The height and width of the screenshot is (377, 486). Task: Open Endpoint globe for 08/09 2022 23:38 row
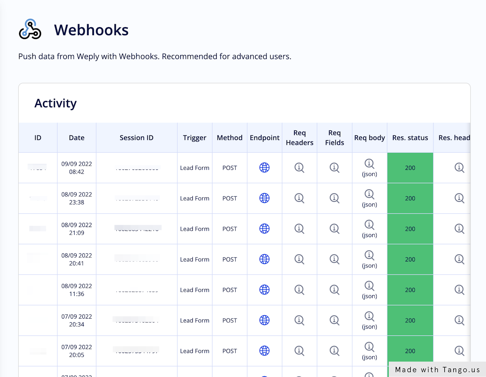(x=264, y=198)
